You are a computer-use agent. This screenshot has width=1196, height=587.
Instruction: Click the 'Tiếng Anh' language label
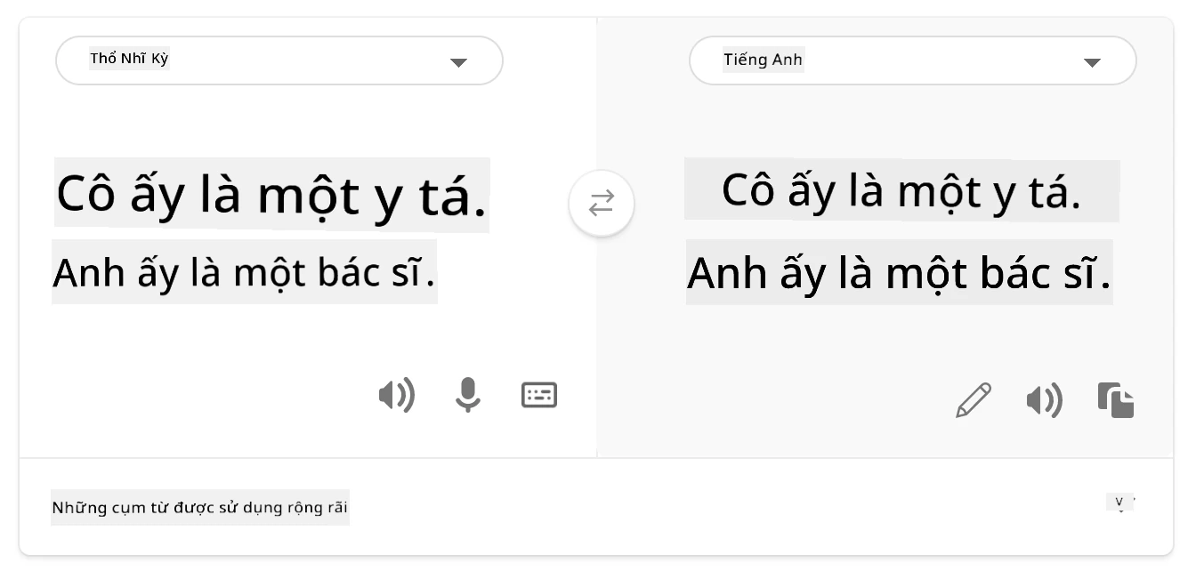764,60
